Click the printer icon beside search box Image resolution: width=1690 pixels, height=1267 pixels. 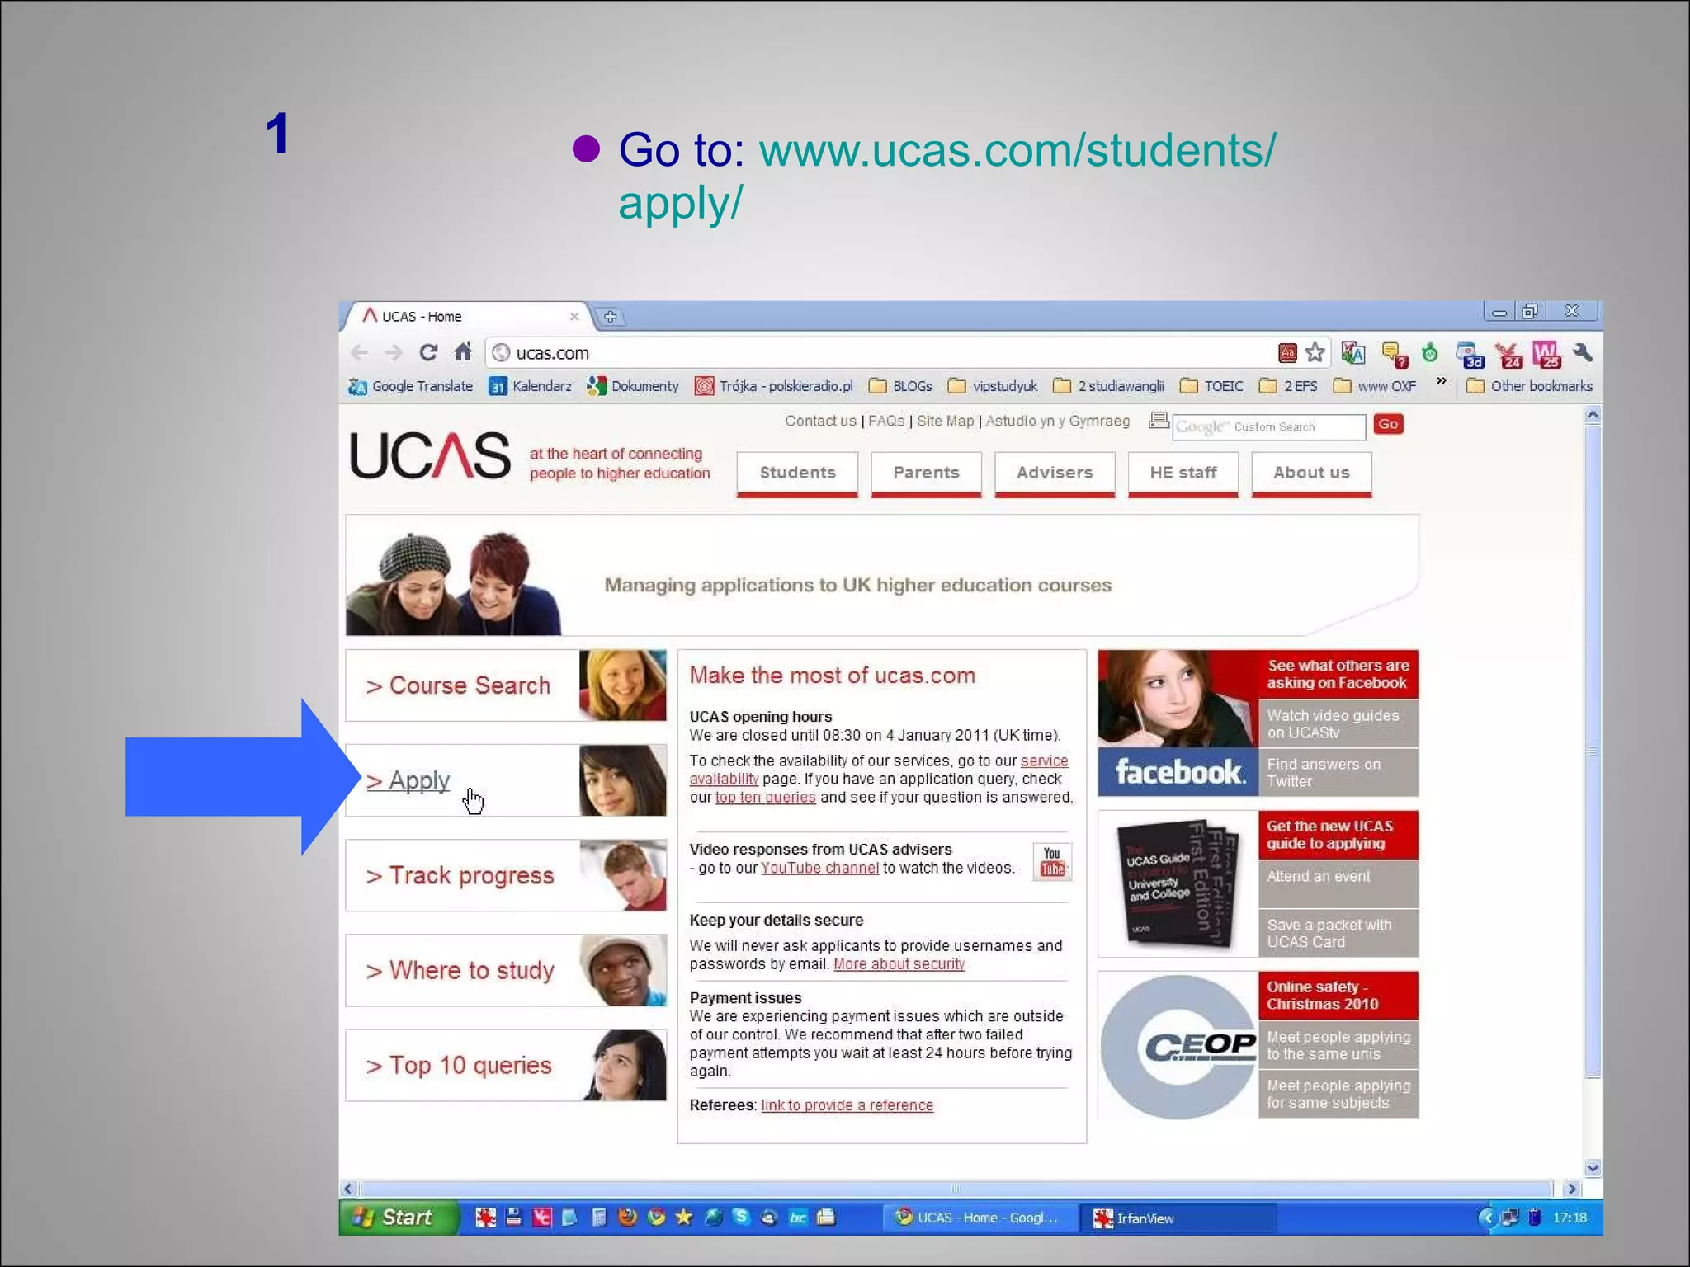pos(1159,421)
